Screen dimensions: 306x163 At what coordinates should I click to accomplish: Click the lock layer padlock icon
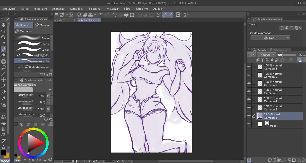point(272,60)
